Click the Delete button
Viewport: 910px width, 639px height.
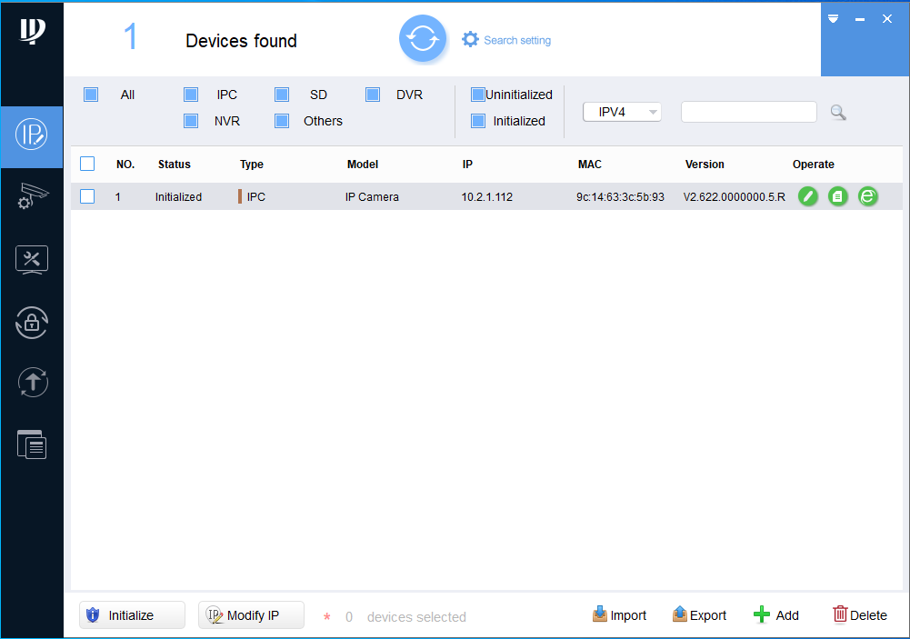click(860, 615)
